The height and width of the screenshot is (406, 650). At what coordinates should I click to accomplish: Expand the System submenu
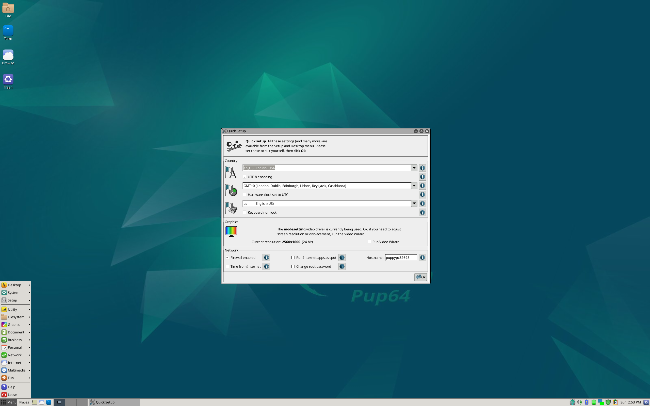pyautogui.click(x=15, y=292)
